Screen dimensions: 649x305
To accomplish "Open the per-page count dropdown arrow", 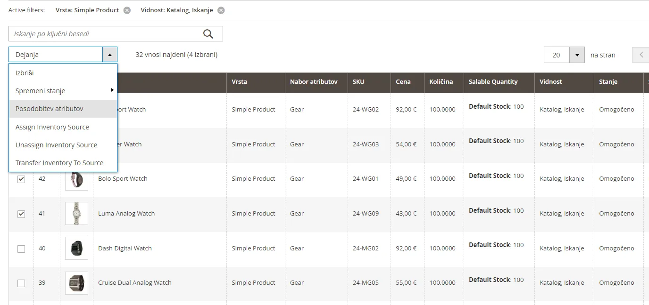I will pos(577,55).
